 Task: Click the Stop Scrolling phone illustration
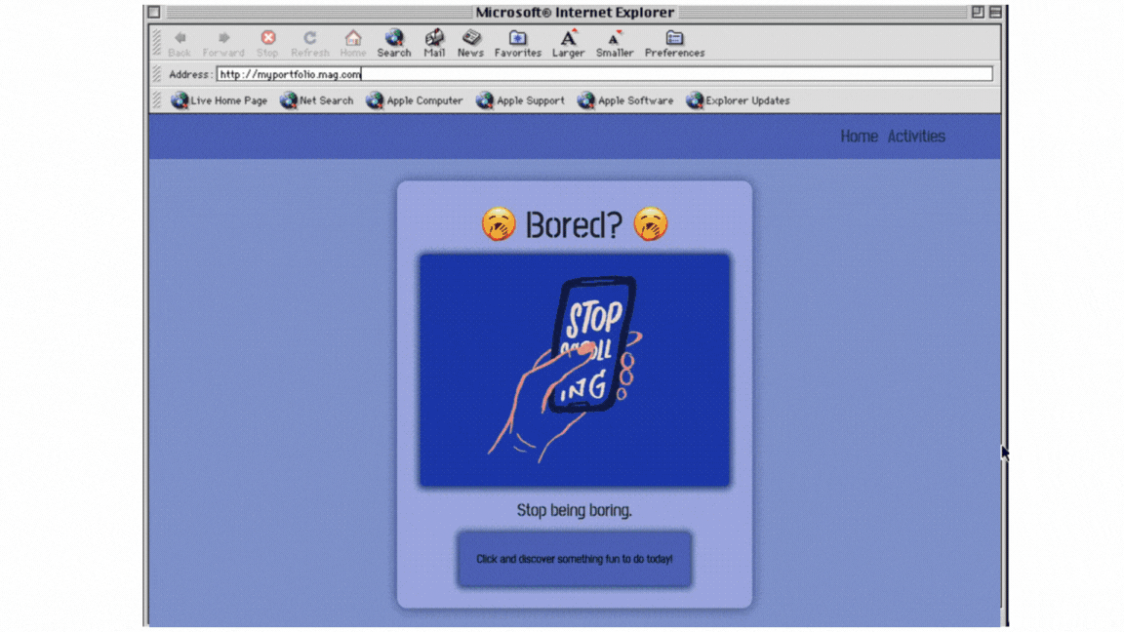pyautogui.click(x=575, y=370)
